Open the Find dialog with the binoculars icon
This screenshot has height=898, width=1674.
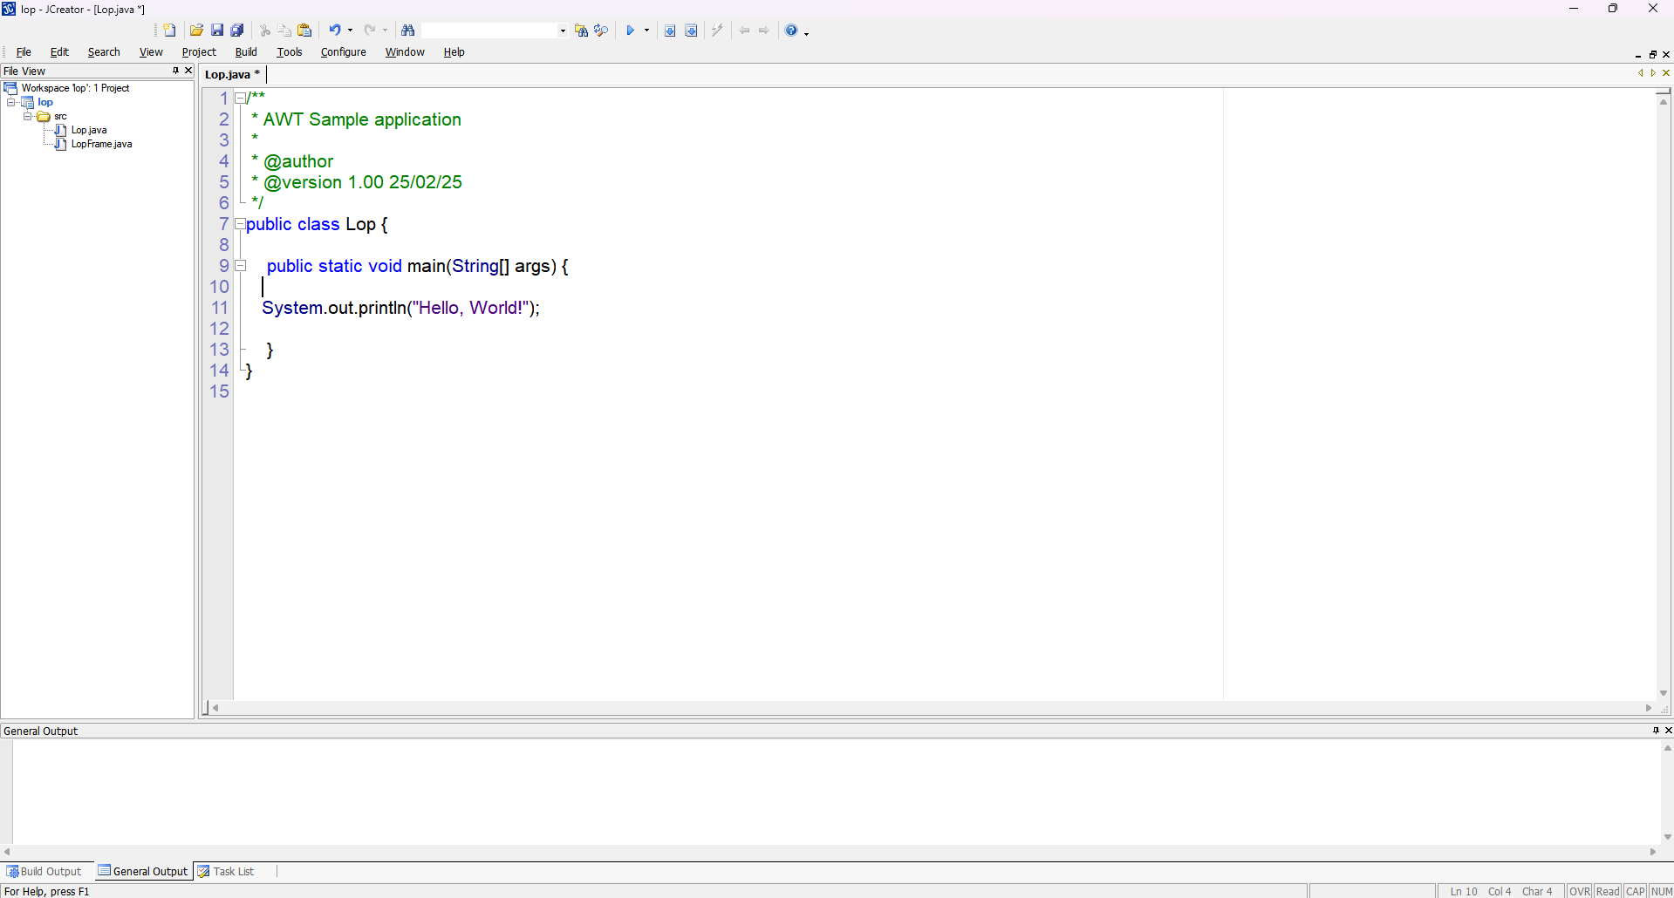(408, 29)
